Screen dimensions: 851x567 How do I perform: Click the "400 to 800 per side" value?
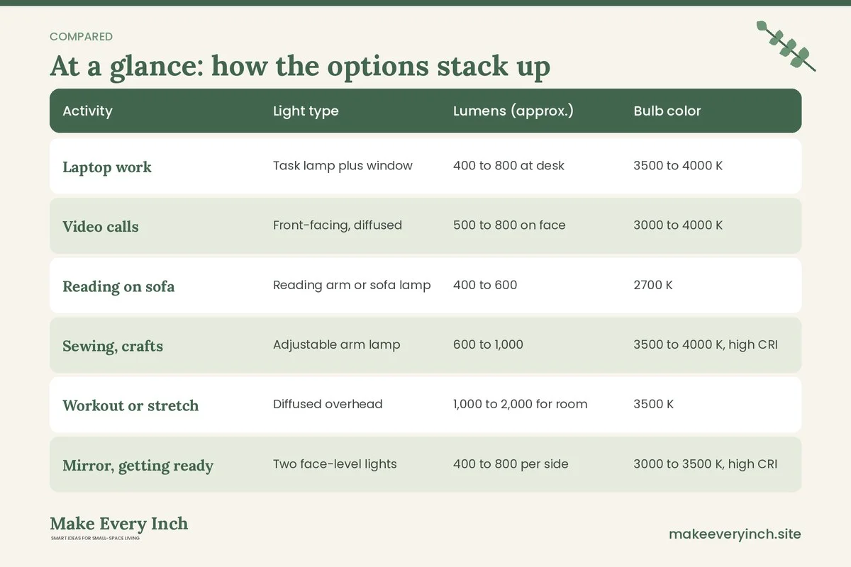511,464
